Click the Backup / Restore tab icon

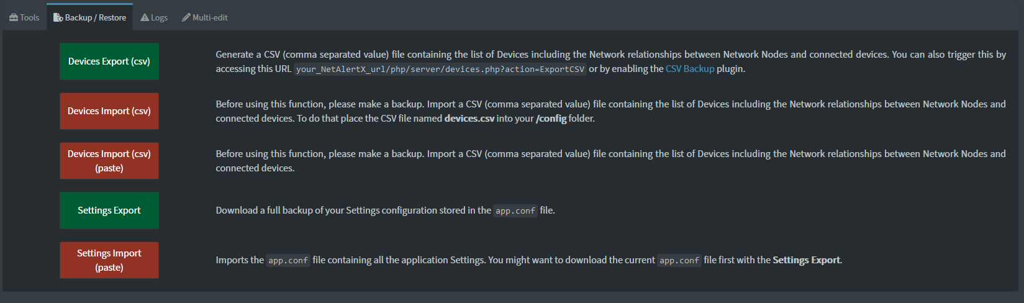(x=58, y=17)
